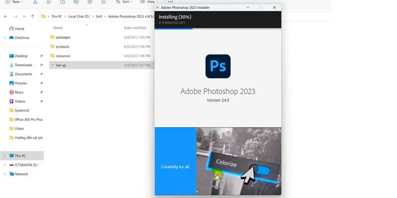This screenshot has height=198, width=397.
Task: Expand the ICTSAIGON (E:) node
Action: 4,165
